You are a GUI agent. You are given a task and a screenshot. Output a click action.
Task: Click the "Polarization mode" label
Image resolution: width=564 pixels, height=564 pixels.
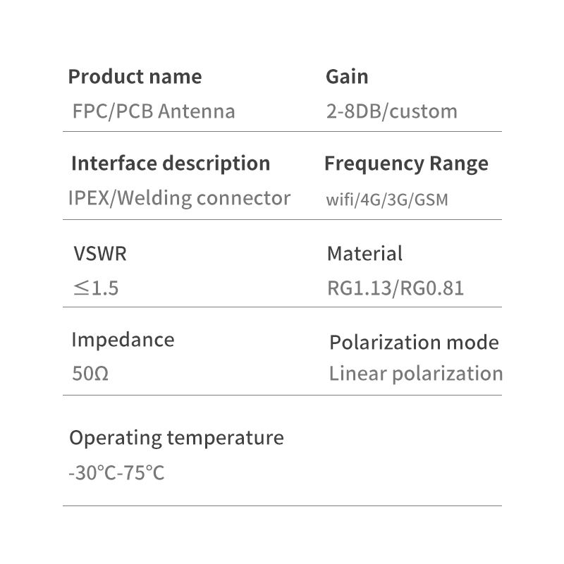[414, 343]
